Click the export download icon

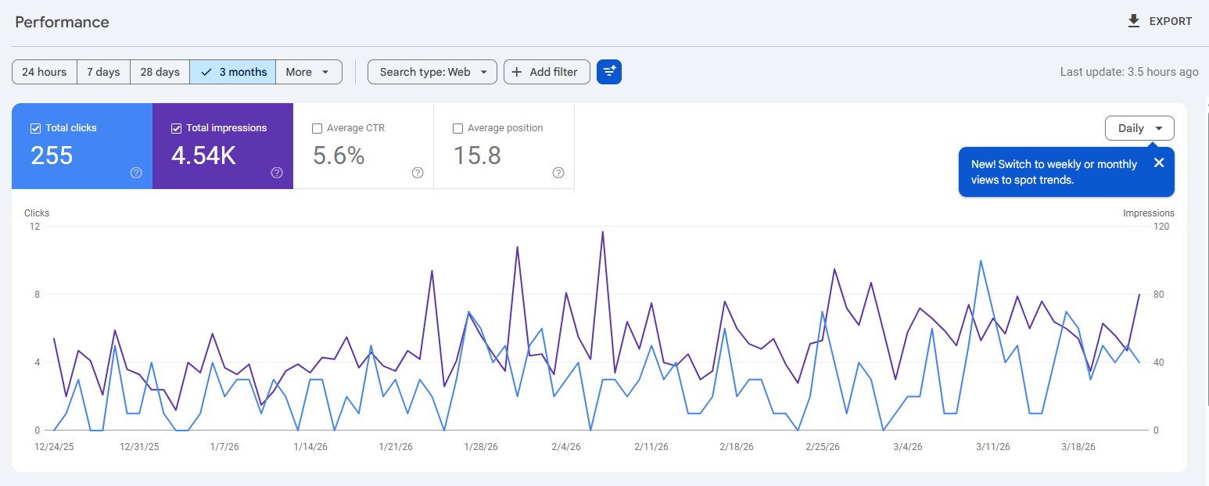click(x=1134, y=21)
